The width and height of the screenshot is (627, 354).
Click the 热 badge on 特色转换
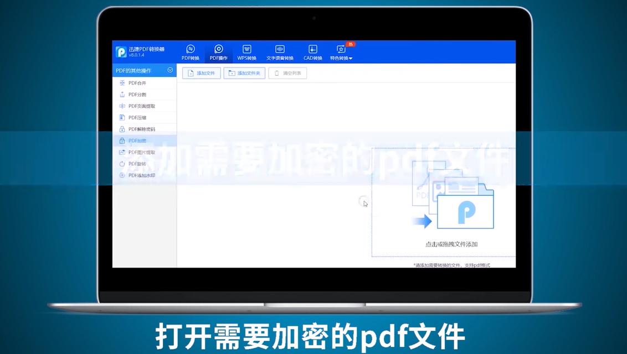point(350,44)
